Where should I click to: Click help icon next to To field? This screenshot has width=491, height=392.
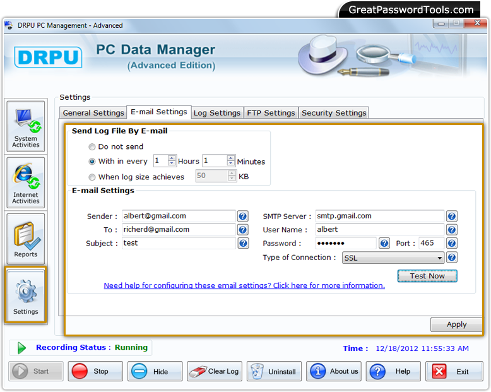click(x=243, y=230)
